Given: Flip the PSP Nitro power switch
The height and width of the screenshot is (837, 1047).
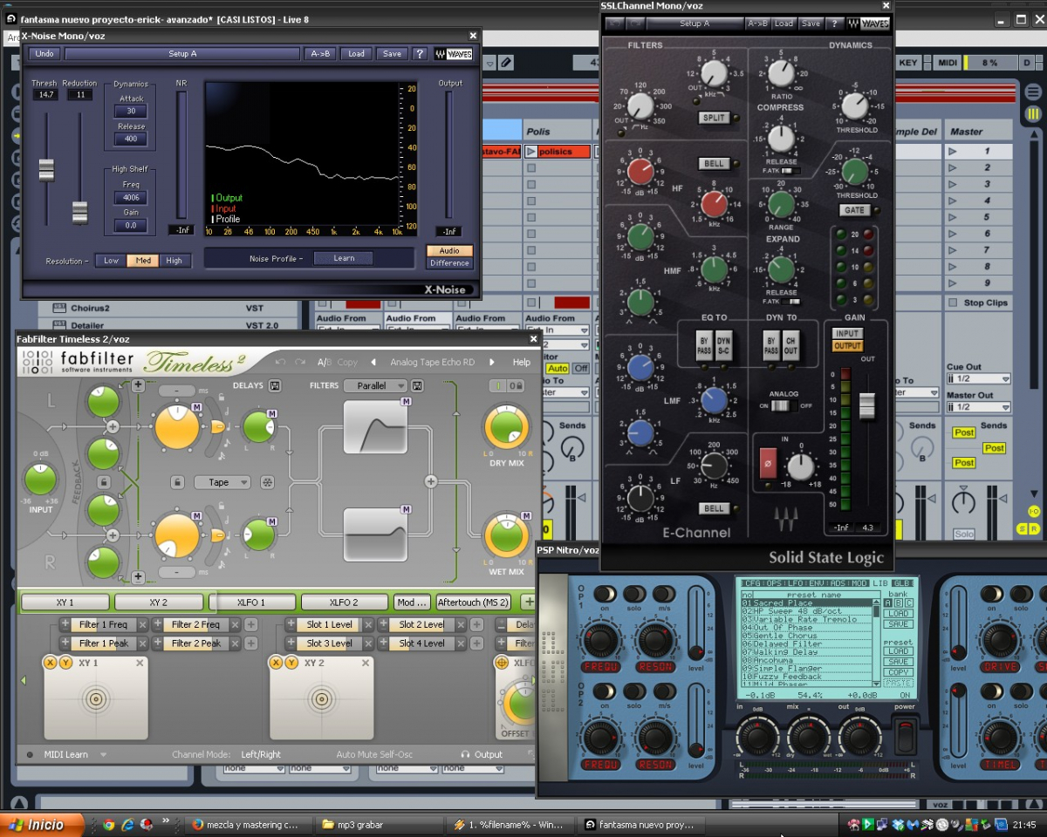Looking at the screenshot, I should coord(906,737).
